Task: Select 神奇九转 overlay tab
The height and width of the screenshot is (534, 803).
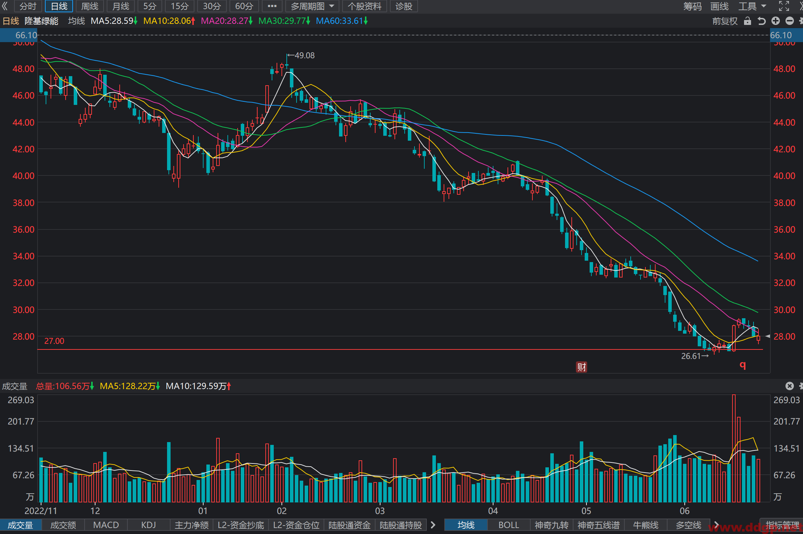Action: coord(551,525)
